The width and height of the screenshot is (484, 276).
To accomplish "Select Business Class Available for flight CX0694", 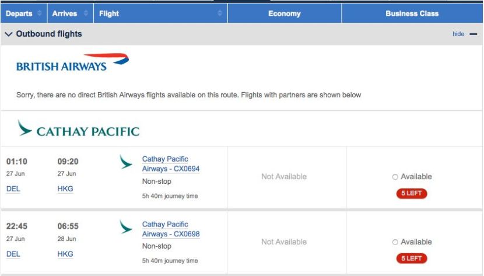I will point(395,177).
